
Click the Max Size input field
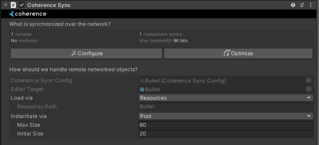[x=226, y=125]
